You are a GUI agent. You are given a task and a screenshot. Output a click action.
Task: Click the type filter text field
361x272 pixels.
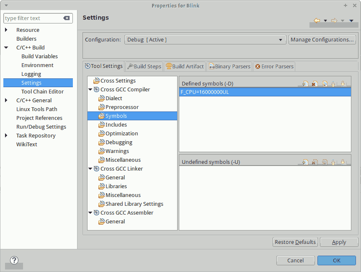33,18
